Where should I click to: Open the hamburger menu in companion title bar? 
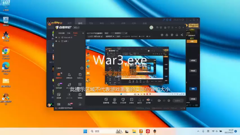[172, 28]
